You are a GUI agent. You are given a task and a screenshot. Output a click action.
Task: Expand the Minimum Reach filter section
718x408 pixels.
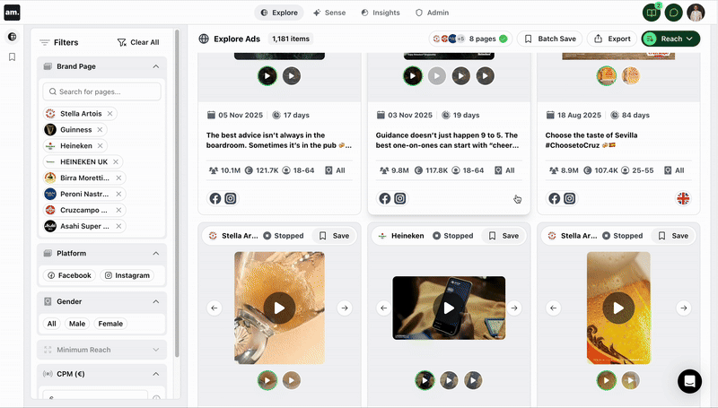click(x=155, y=349)
